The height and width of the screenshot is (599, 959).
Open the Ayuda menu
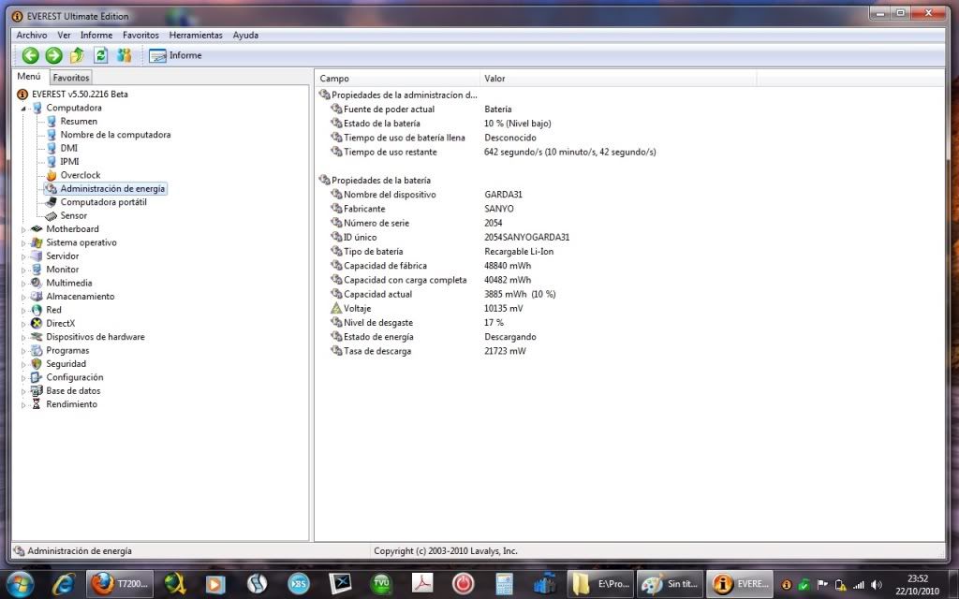tap(245, 35)
